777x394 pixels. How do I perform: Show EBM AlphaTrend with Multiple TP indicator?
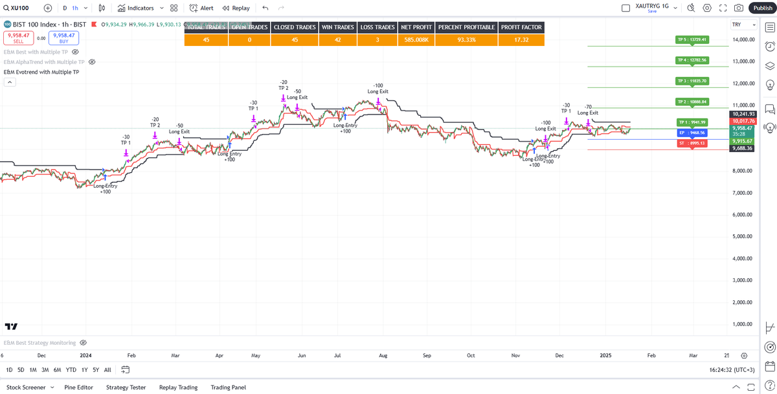(x=92, y=62)
